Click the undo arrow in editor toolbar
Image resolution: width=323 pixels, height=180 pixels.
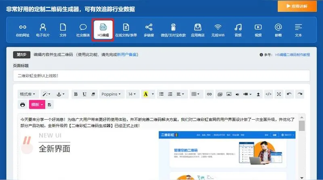(289, 94)
